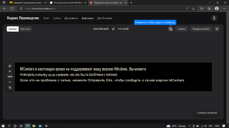Rotate image with top rotate icon
The width and height of the screenshot is (229, 128).
(x=10, y=66)
